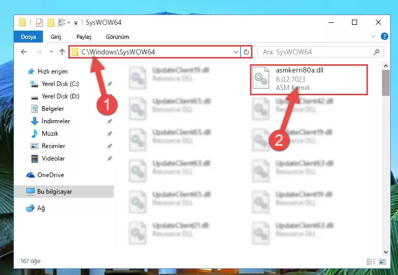Refresh the SysWOW64 folder

(x=246, y=52)
